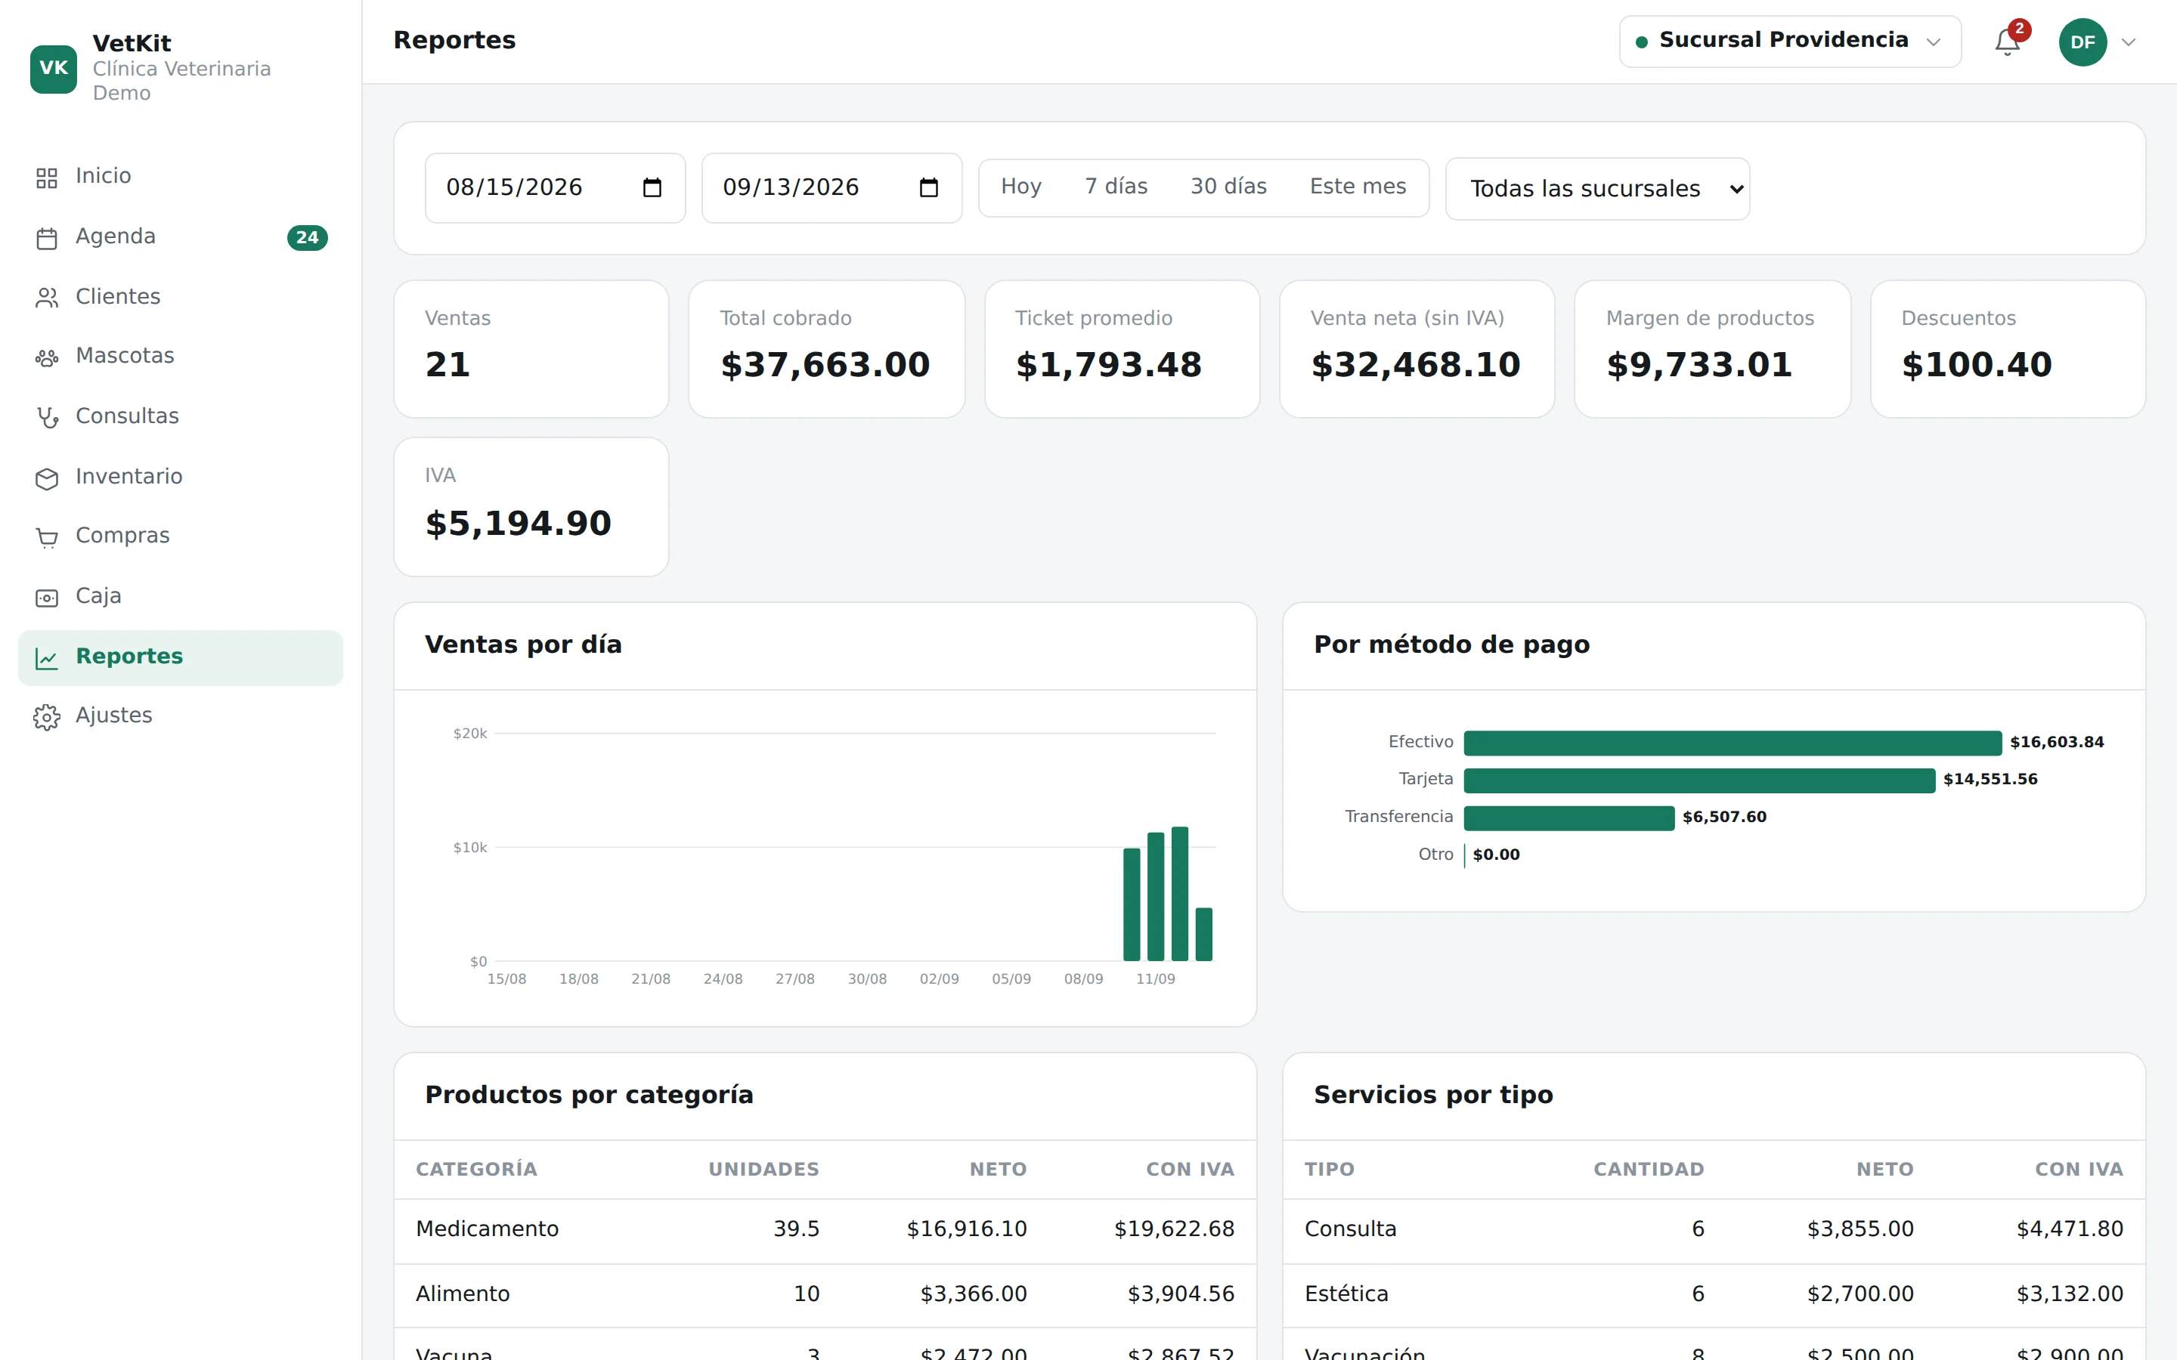2177x1360 pixels.
Task: Click the IVA $5,194.90 value
Action: (518, 524)
